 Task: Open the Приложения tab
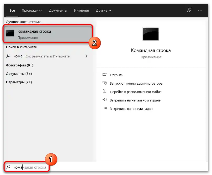[x=32, y=11]
